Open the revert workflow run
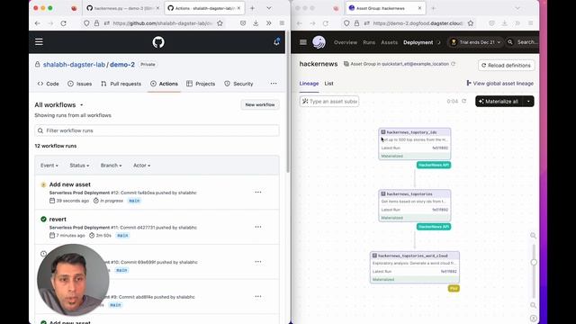This screenshot has height=324, width=576. 58,219
